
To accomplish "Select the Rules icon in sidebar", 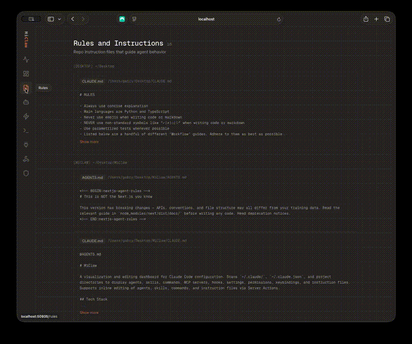I will pyautogui.click(x=26, y=88).
